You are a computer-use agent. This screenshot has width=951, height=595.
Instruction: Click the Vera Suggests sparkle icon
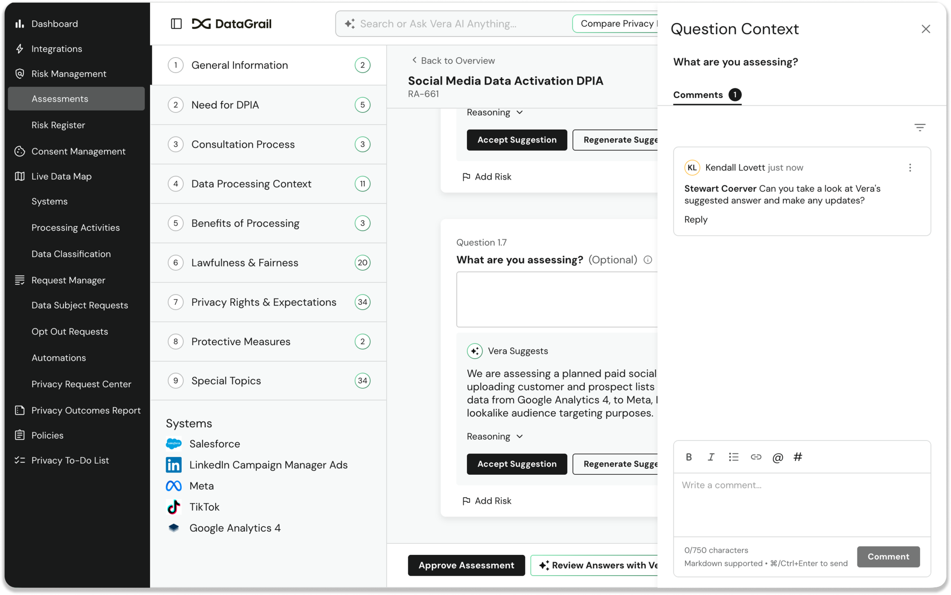[474, 351]
